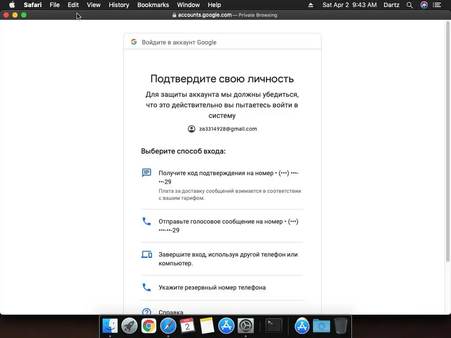
Task: Open Calendar from the Dock
Action: (x=187, y=326)
